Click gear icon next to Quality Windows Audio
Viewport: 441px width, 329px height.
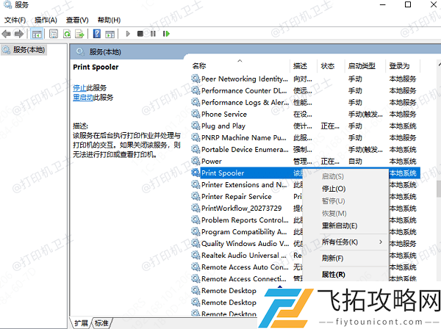[x=196, y=243]
